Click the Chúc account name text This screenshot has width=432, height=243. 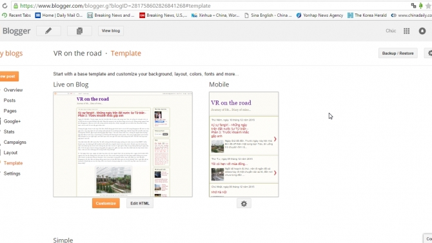tap(391, 31)
